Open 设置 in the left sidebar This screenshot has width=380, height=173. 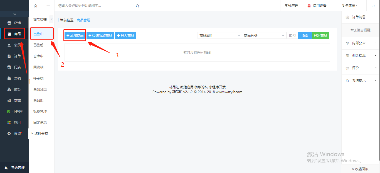click(14, 134)
